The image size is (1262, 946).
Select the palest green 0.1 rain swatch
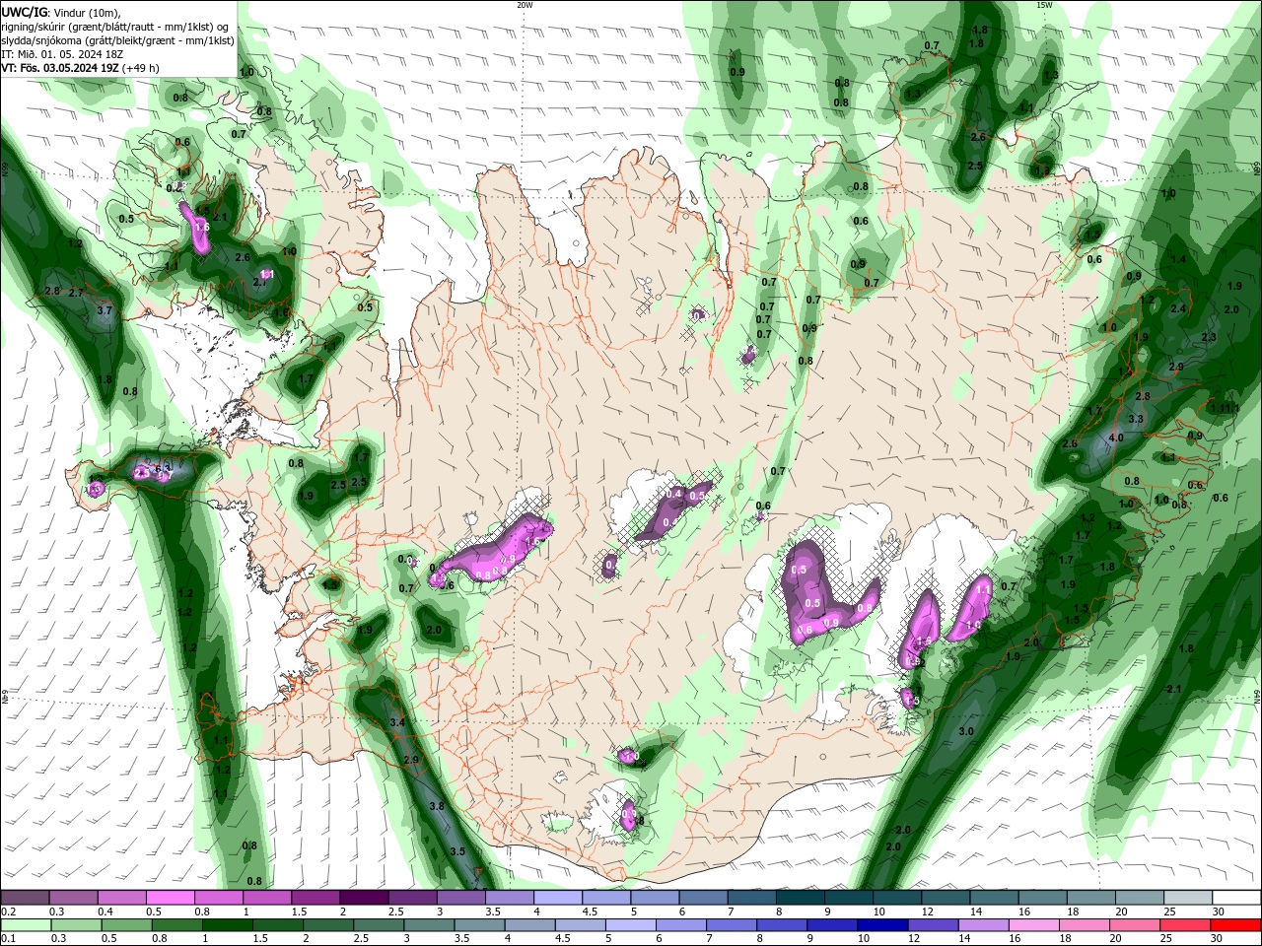click(x=26, y=925)
